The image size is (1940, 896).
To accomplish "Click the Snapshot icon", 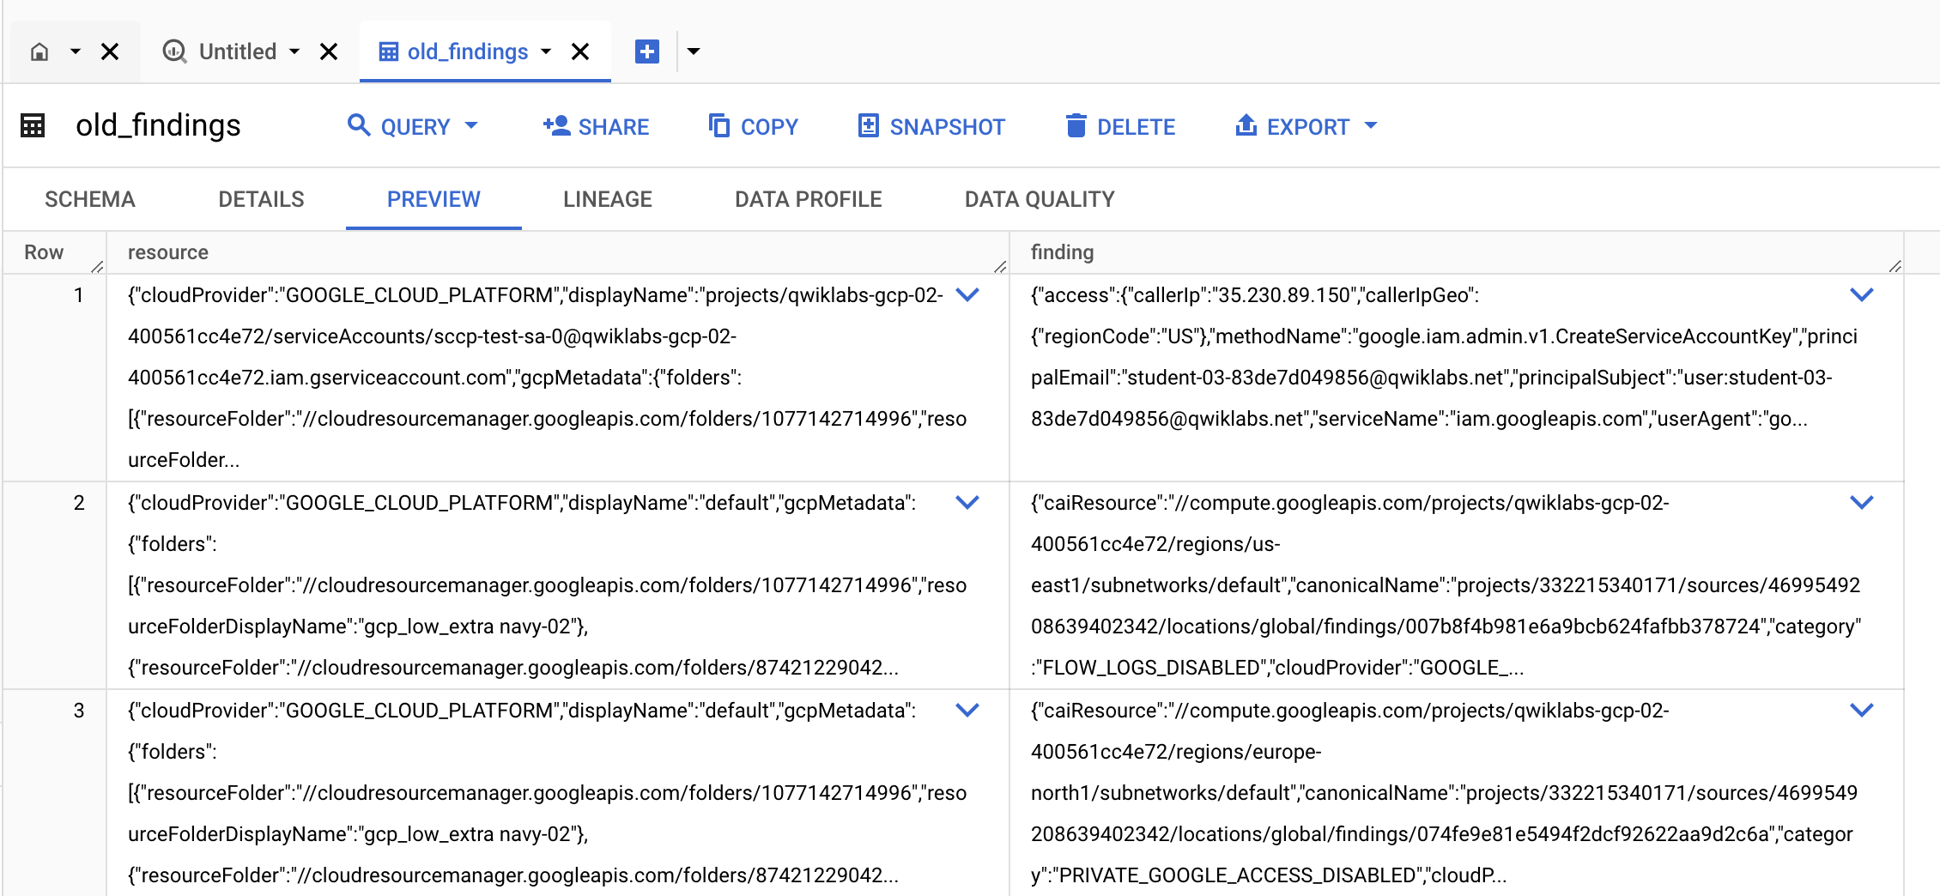I will coord(870,126).
